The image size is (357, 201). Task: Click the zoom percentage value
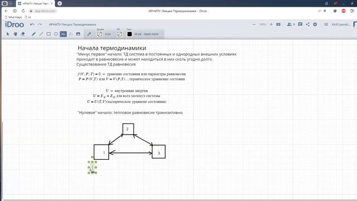(x=263, y=25)
